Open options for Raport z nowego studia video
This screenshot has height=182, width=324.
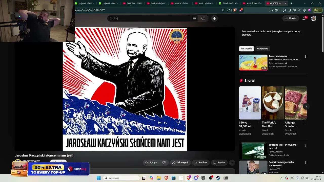tap(306, 163)
